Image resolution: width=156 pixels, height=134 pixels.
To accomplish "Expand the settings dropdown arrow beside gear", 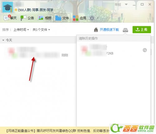I will point(97,18).
